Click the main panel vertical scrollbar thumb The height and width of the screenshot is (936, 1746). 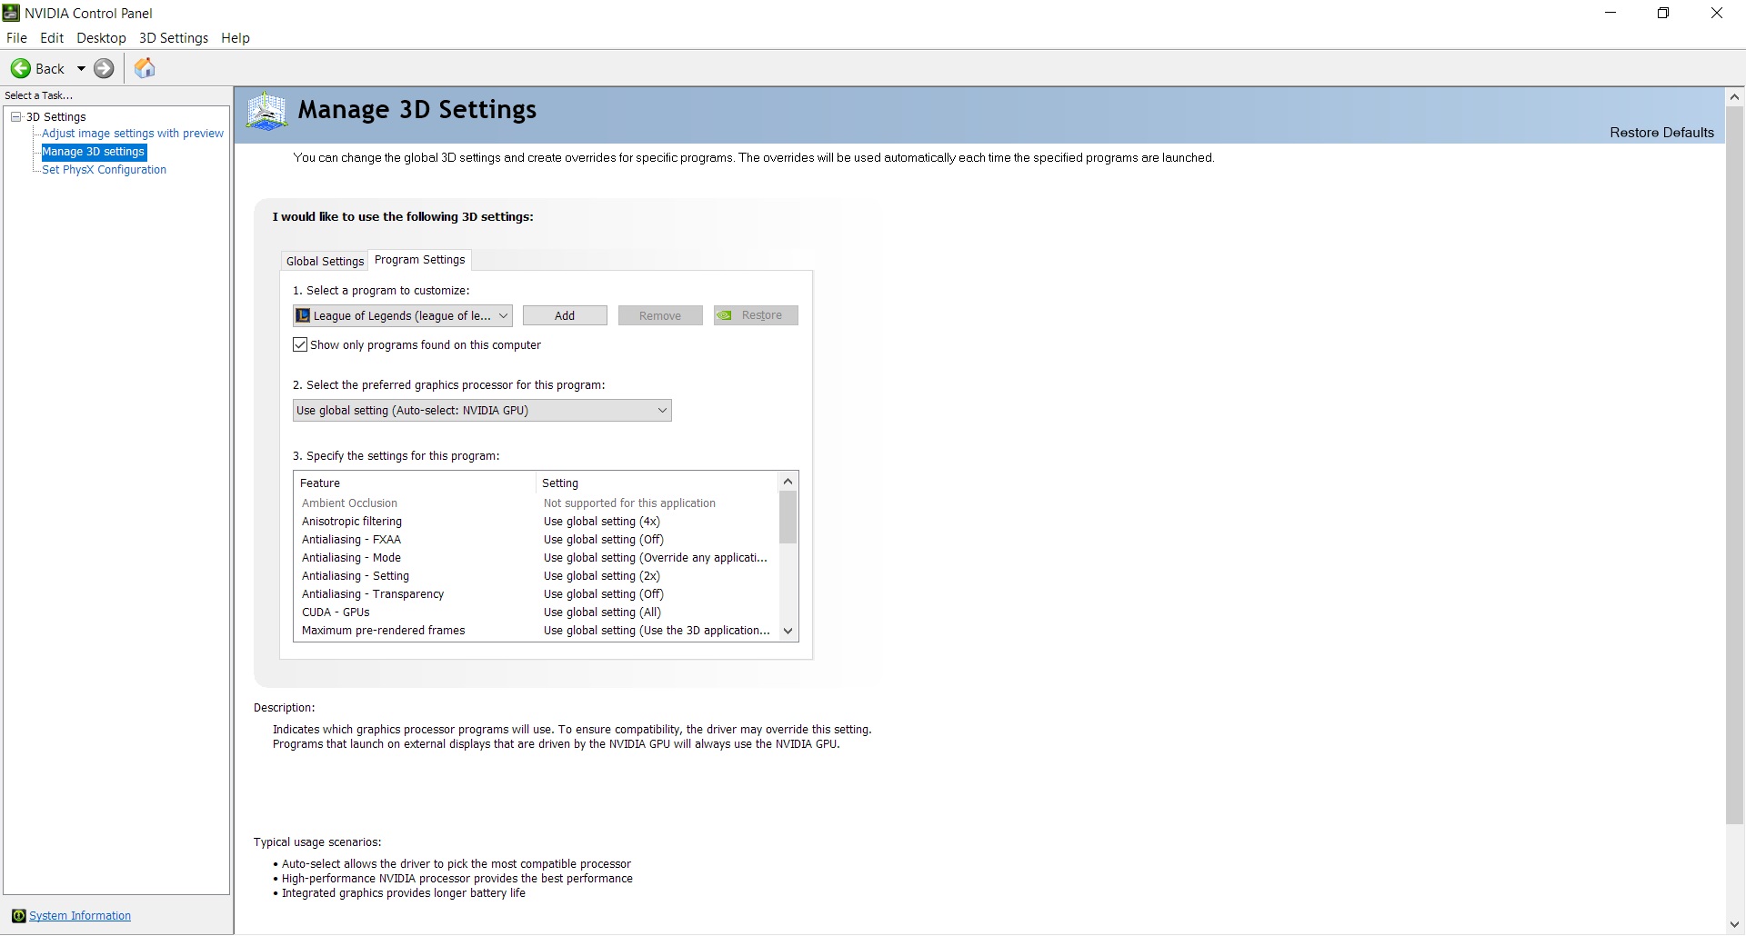[1734, 465]
